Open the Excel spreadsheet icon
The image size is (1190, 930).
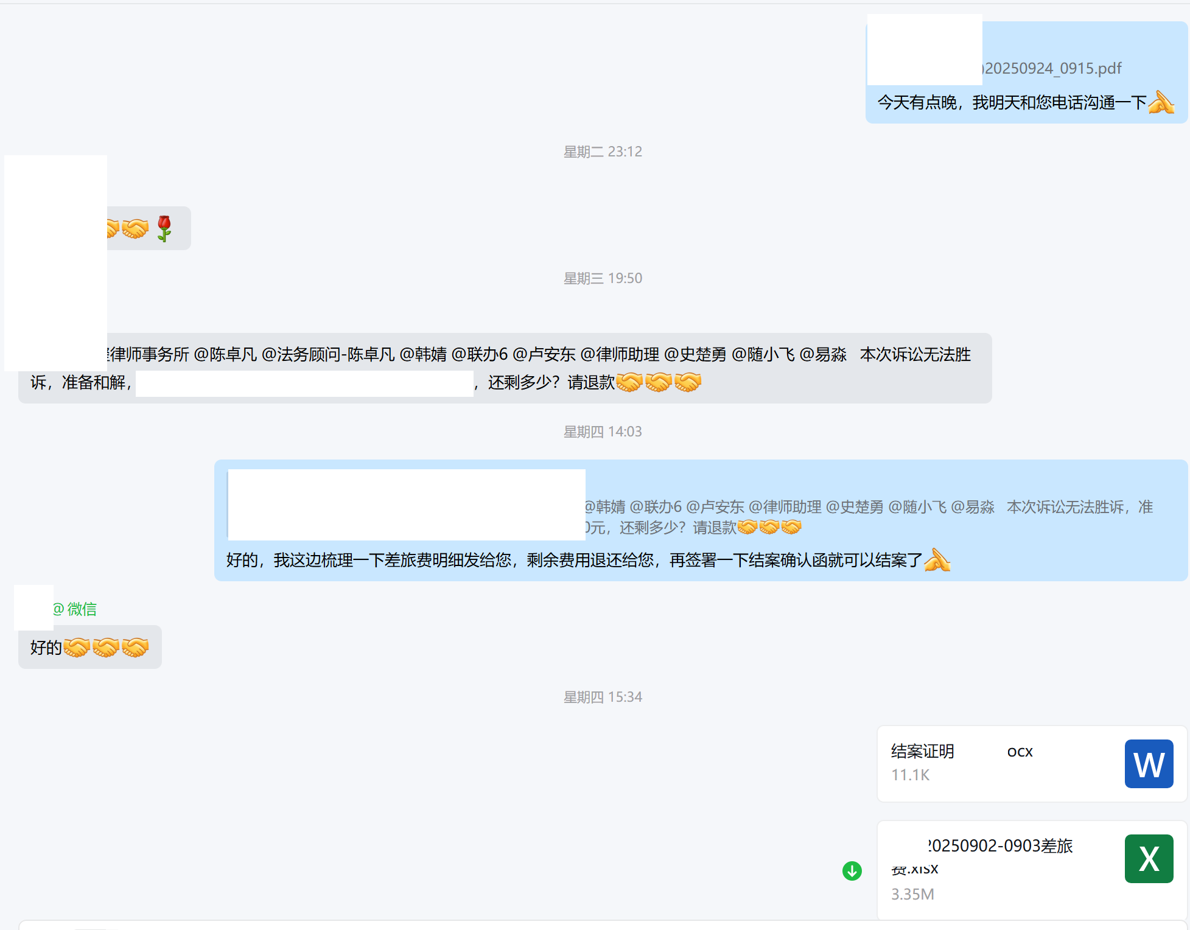[x=1148, y=859]
